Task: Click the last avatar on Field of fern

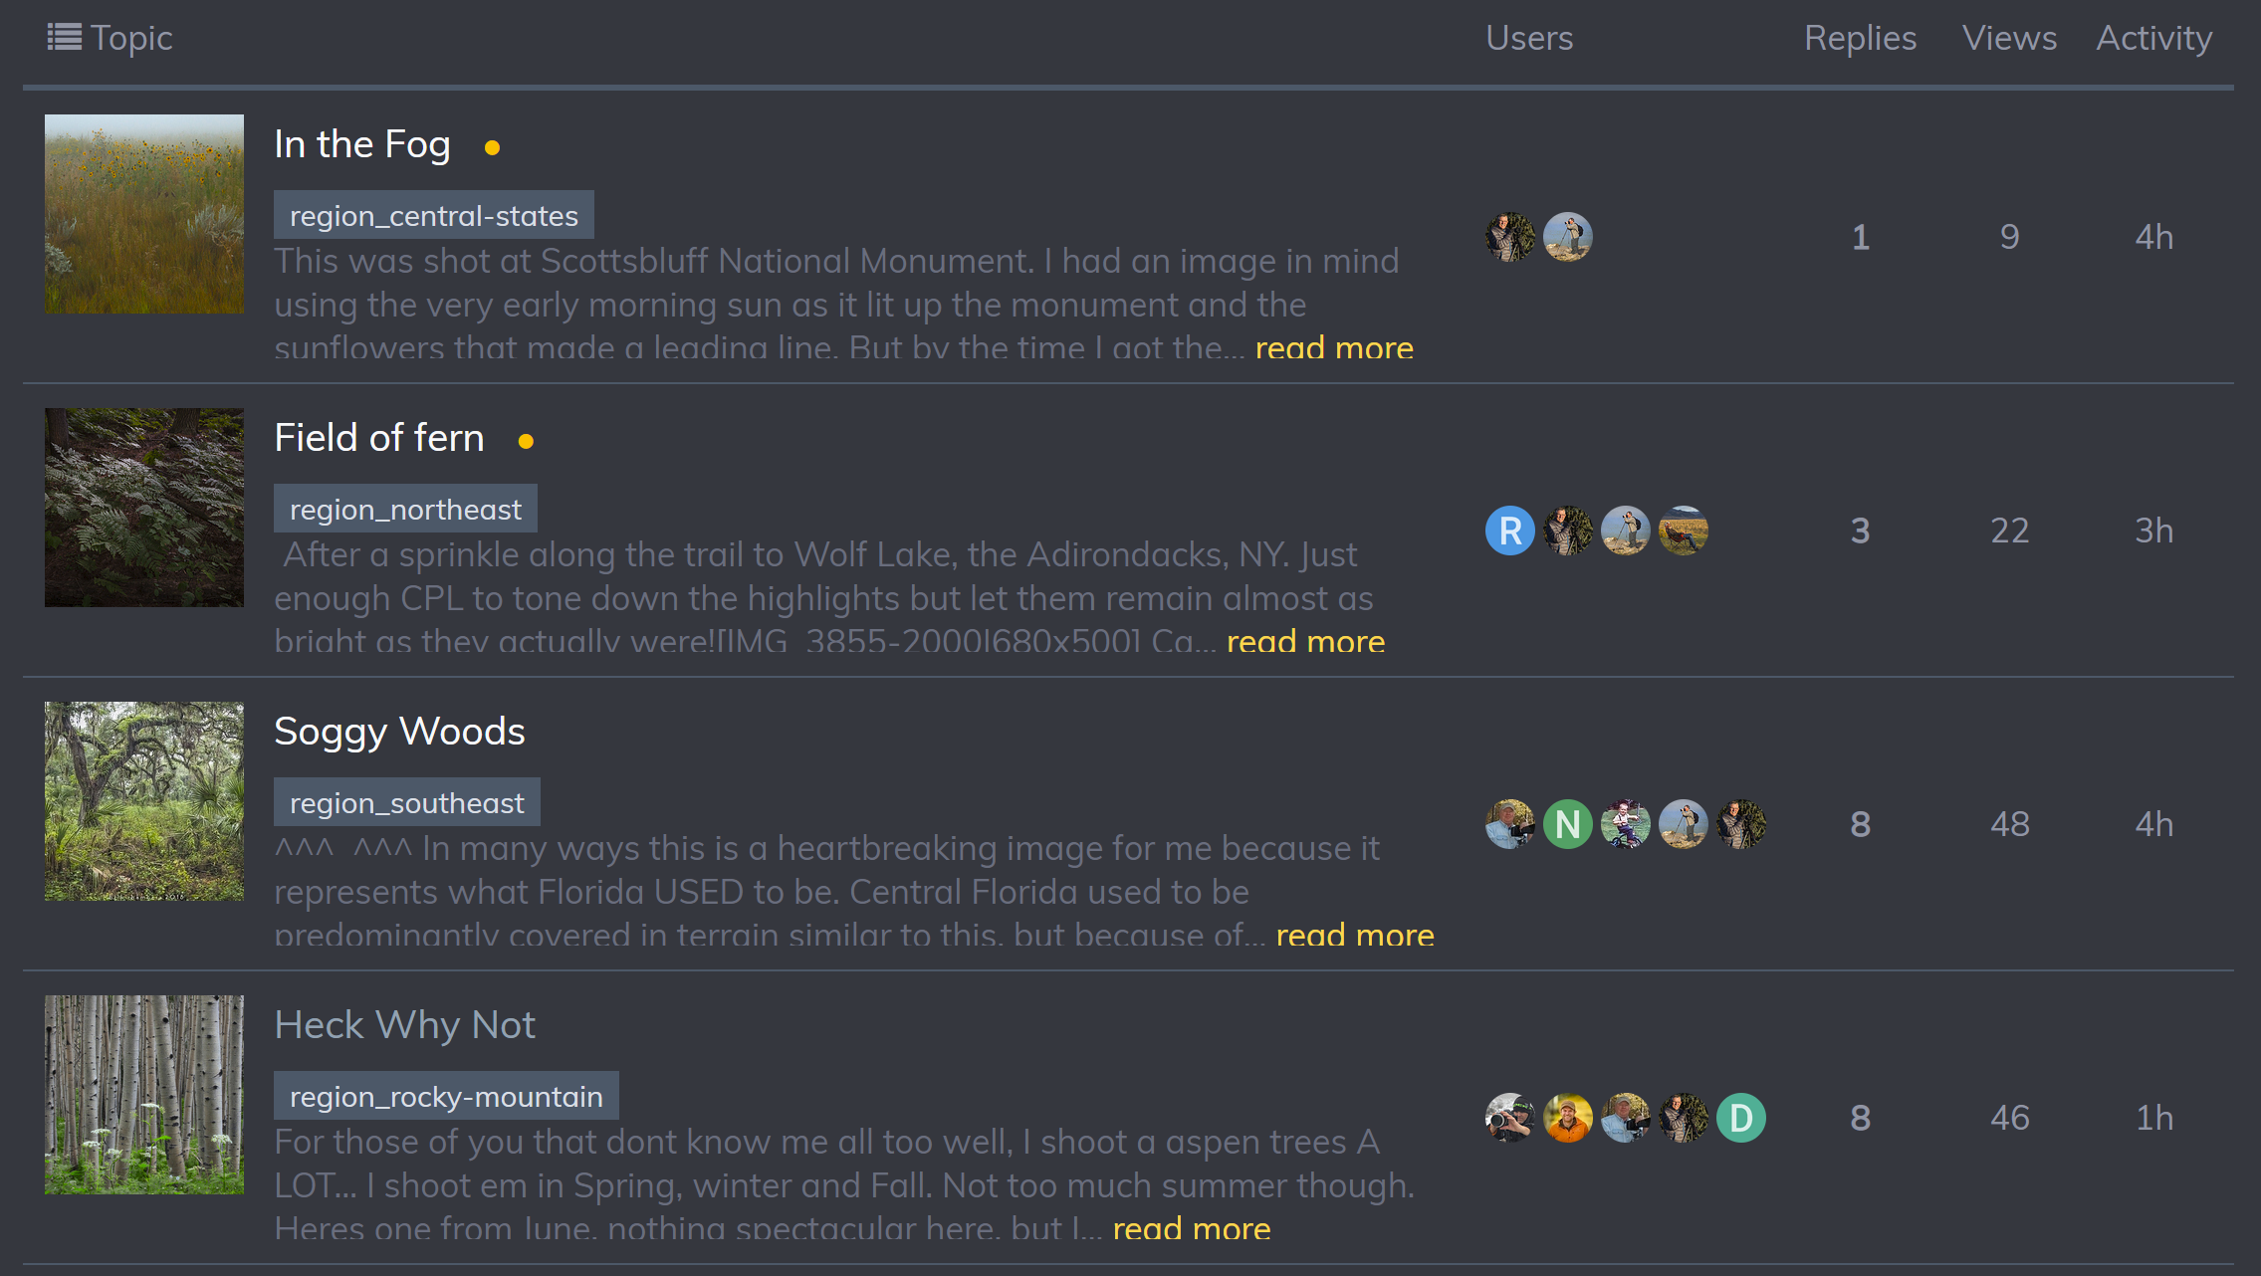Action: 1683,531
